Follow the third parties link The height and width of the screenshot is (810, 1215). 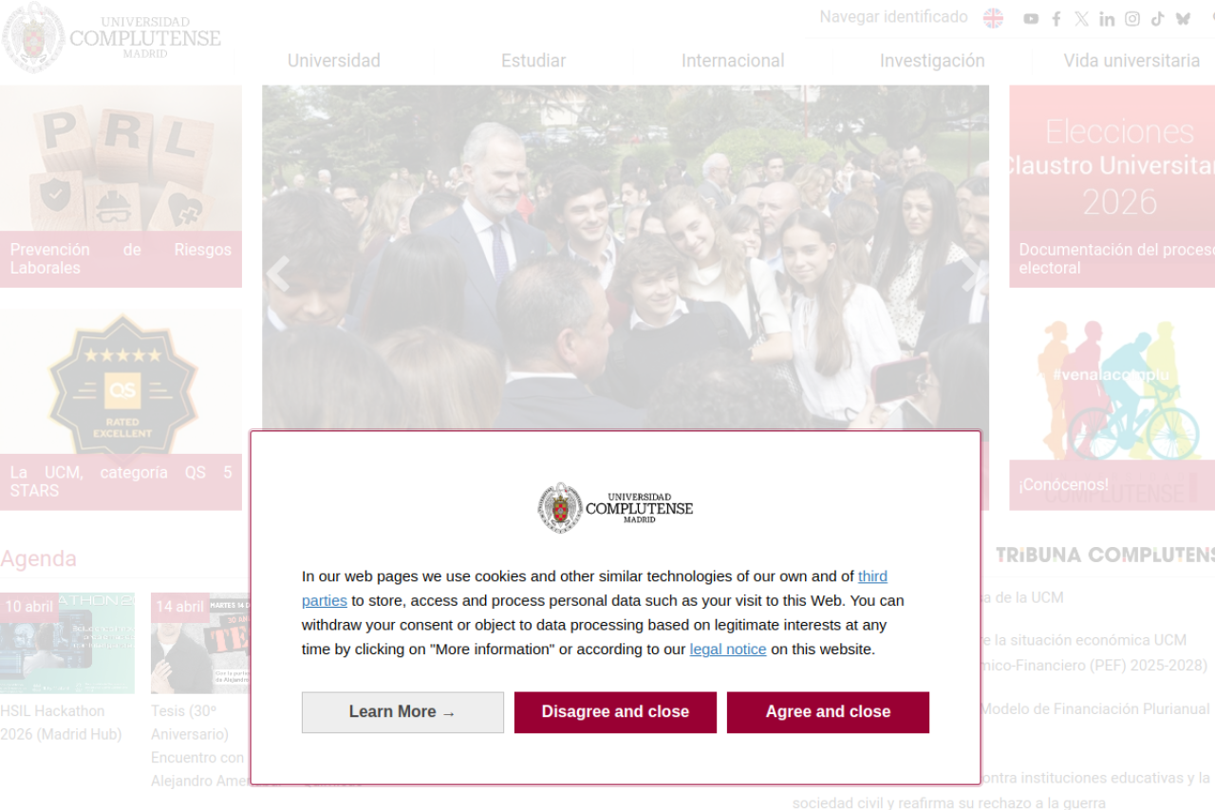(x=594, y=588)
